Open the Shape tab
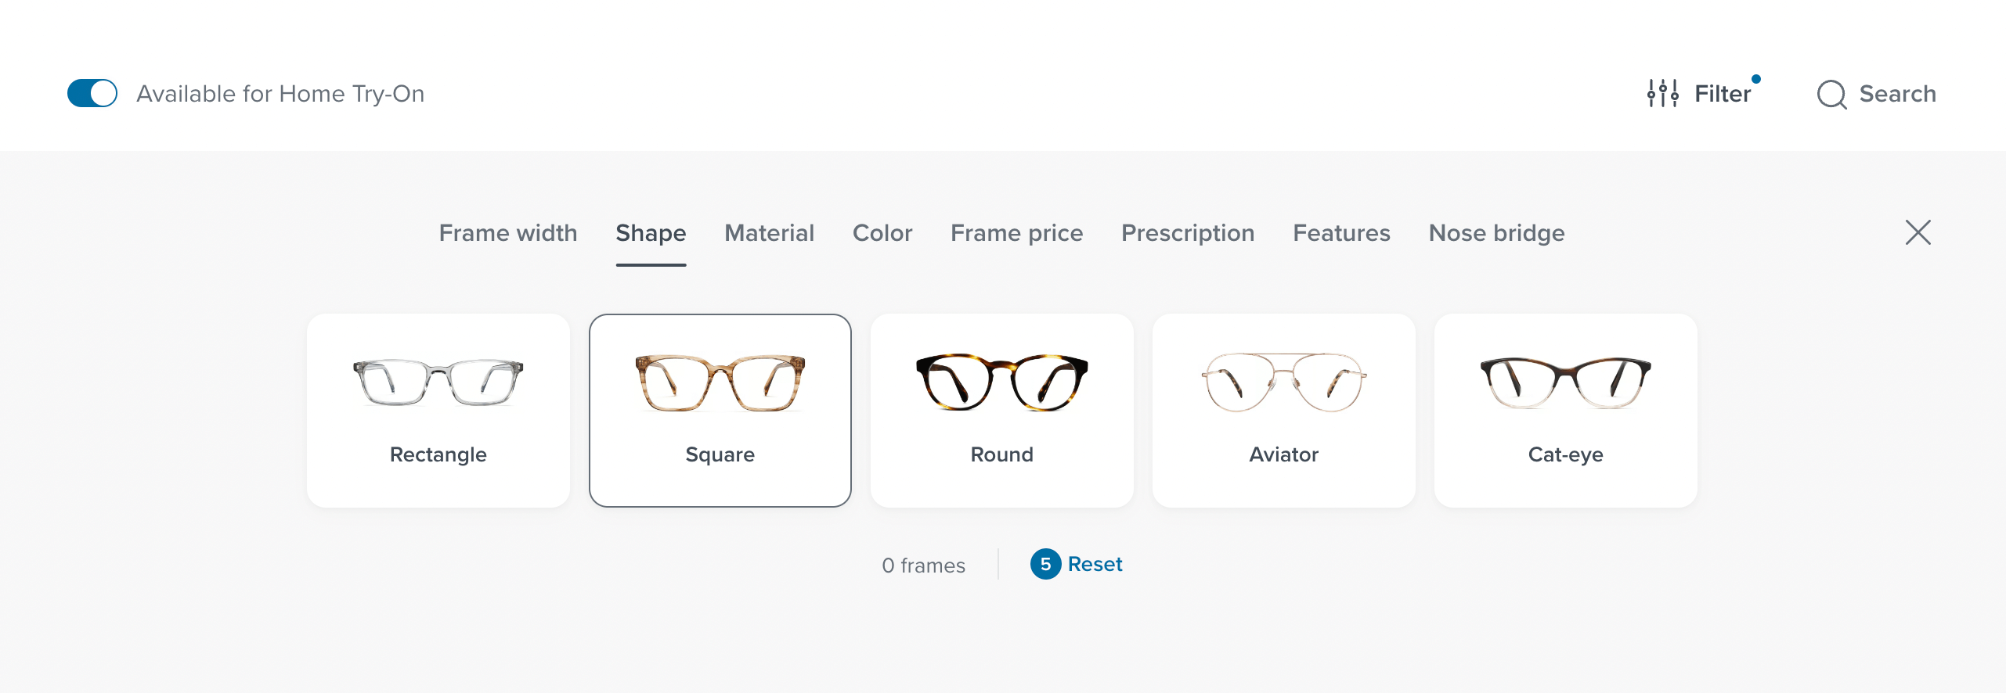Screen dimensions: 2006x693 point(651,233)
